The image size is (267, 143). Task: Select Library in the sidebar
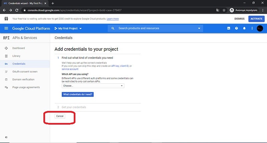coord(16,56)
